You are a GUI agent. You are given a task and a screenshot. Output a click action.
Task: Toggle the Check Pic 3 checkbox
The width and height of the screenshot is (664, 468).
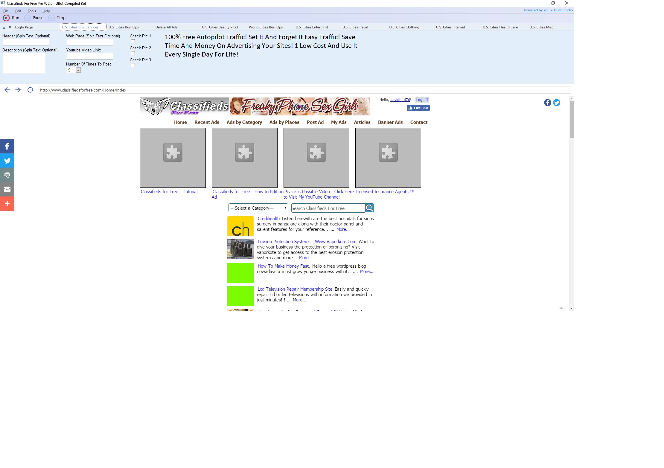pos(133,65)
